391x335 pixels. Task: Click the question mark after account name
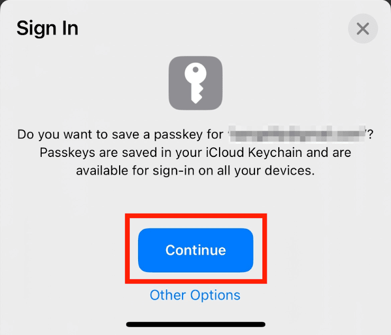point(370,134)
